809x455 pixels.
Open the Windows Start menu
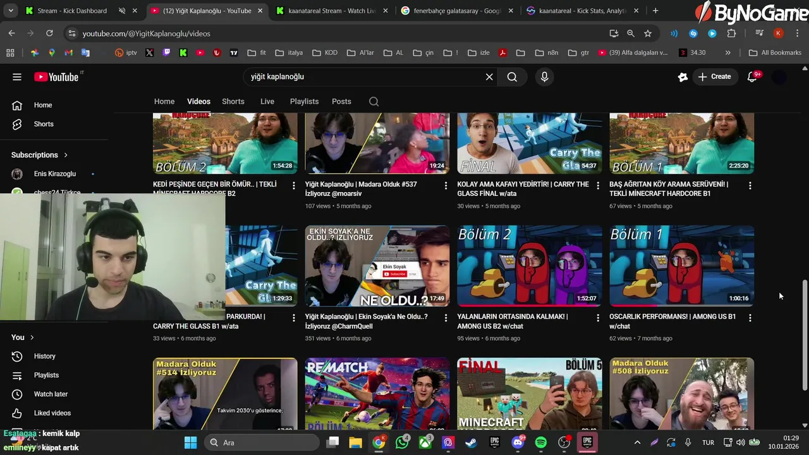(x=190, y=442)
